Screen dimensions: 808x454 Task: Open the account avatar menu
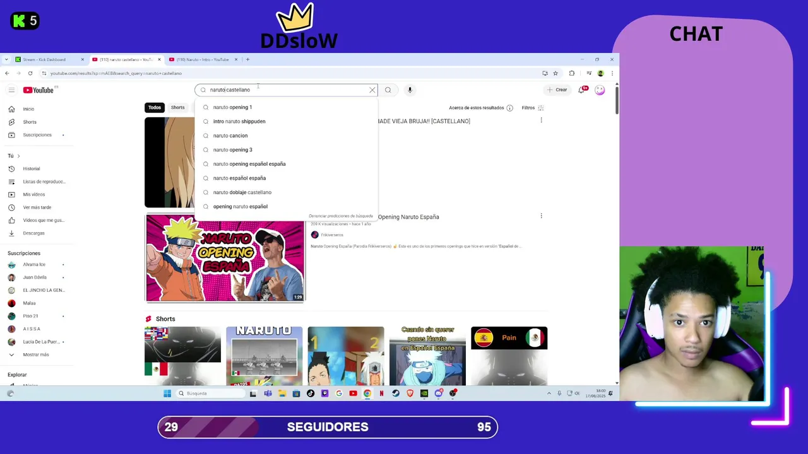[600, 90]
